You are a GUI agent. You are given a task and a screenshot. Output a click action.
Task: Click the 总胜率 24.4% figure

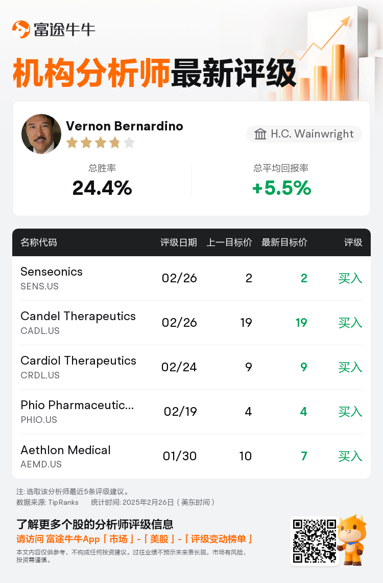pyautogui.click(x=102, y=188)
